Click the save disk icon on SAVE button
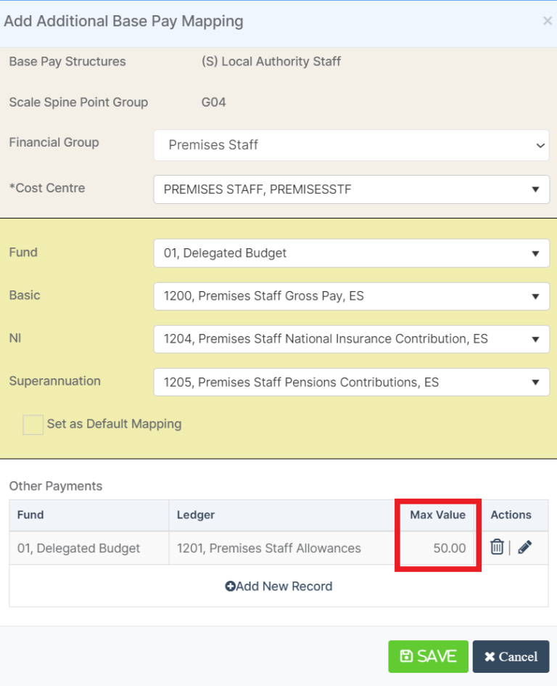This screenshot has width=557, height=686. [405, 656]
